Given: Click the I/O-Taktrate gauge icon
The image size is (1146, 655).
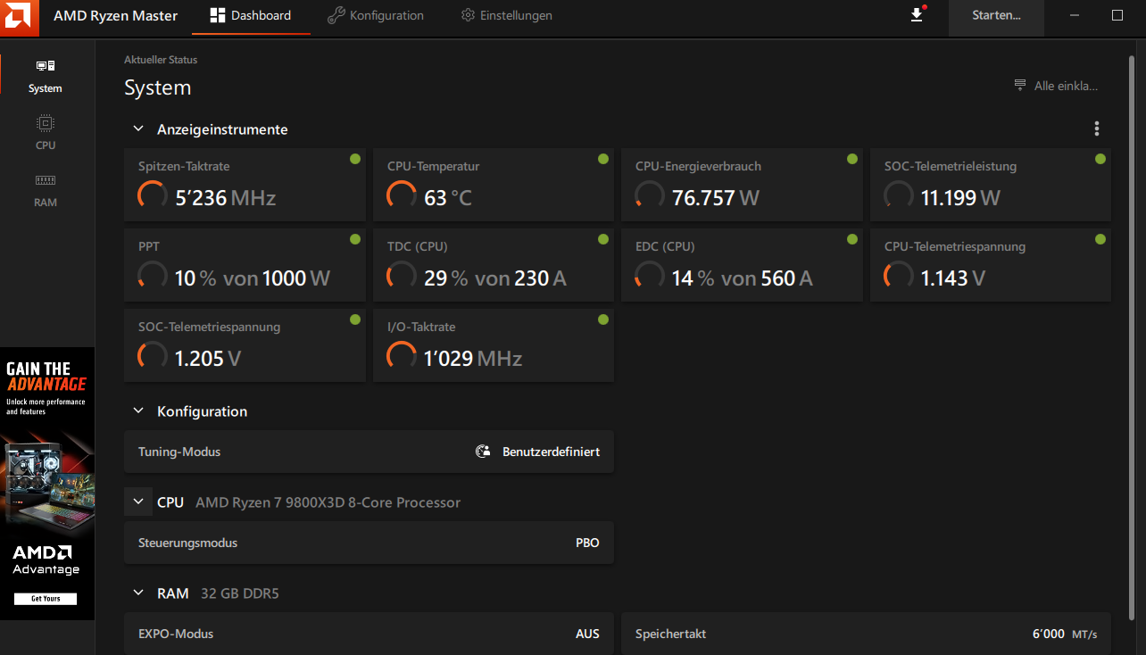Looking at the screenshot, I should tap(402, 357).
